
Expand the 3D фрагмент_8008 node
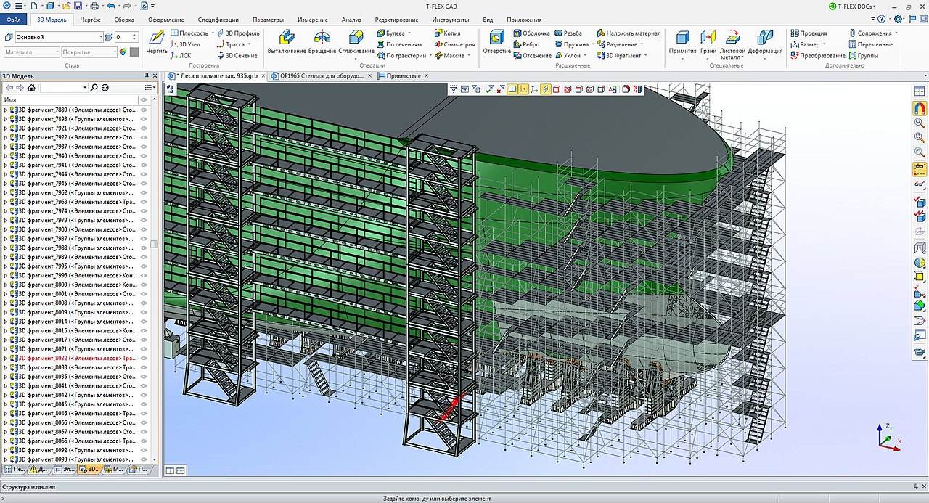point(5,303)
